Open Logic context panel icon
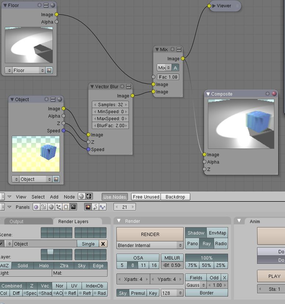285x304 pixels. (x=36, y=207)
